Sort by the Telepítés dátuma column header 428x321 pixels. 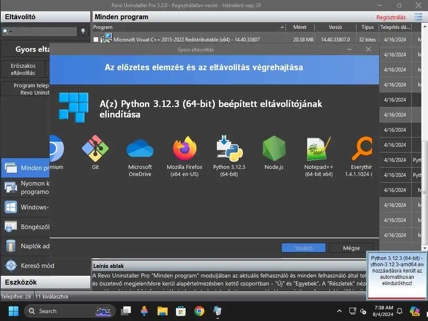coord(395,27)
